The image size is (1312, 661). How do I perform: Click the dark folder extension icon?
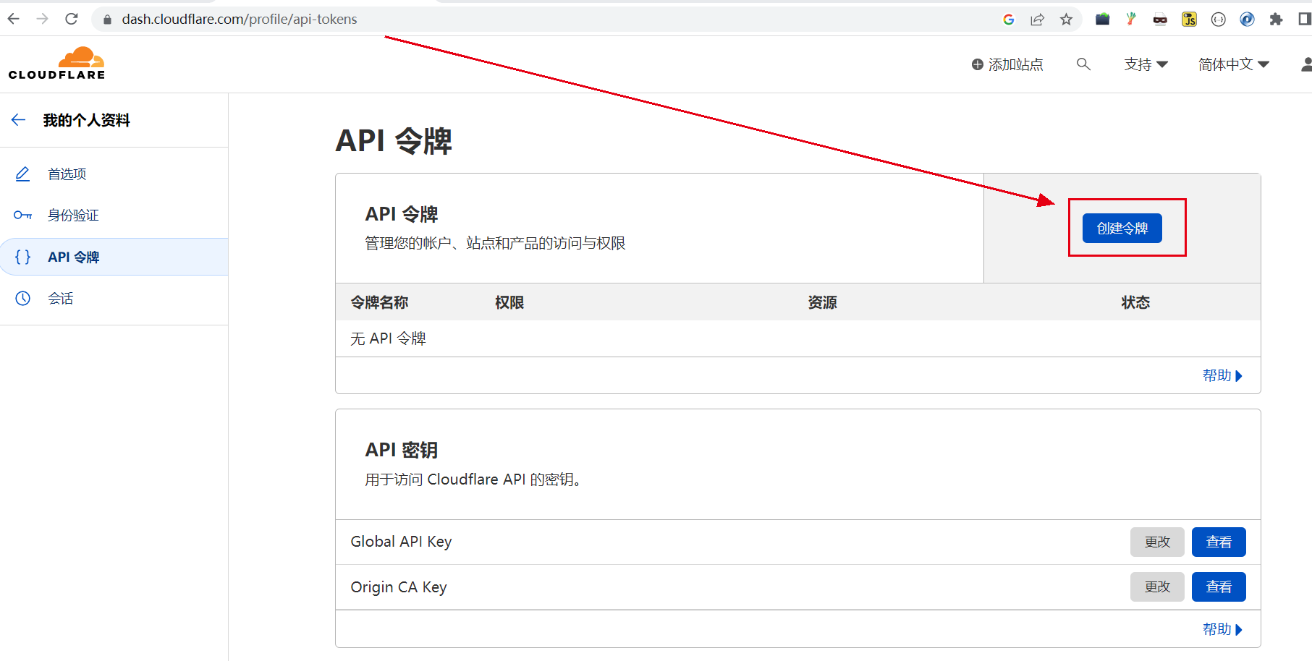pos(1103,20)
